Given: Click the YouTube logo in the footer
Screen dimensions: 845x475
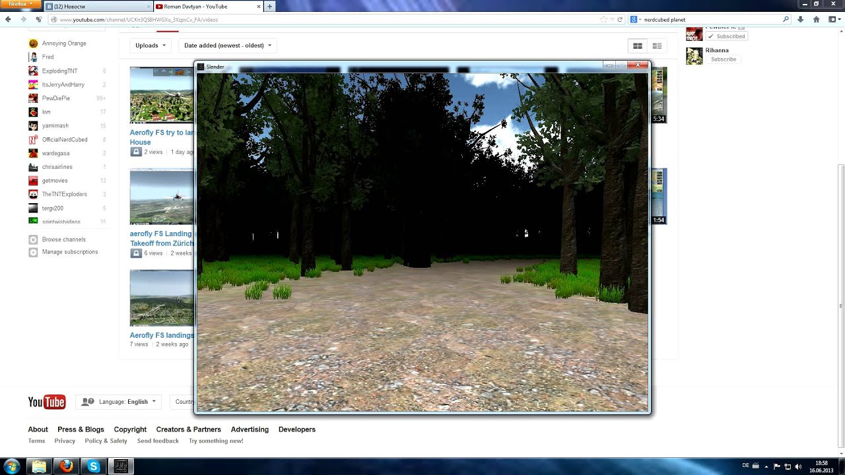Looking at the screenshot, I should (x=47, y=402).
